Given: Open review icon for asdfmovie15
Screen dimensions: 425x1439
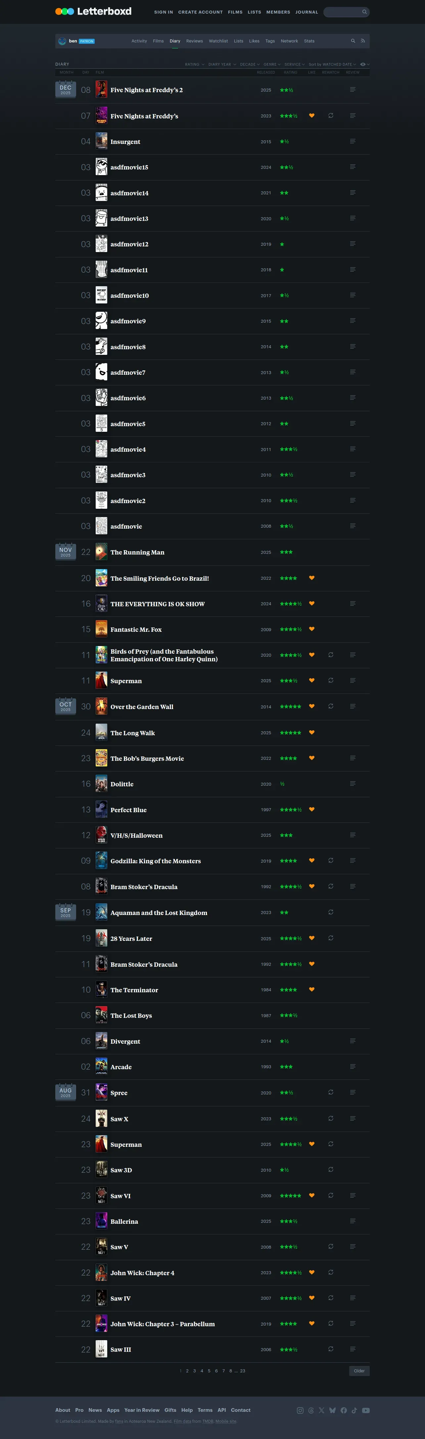Looking at the screenshot, I should coord(353,167).
